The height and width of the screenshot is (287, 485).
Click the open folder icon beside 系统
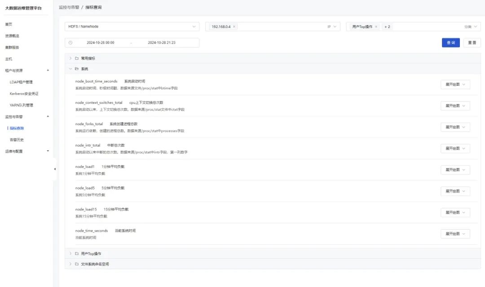(77, 69)
